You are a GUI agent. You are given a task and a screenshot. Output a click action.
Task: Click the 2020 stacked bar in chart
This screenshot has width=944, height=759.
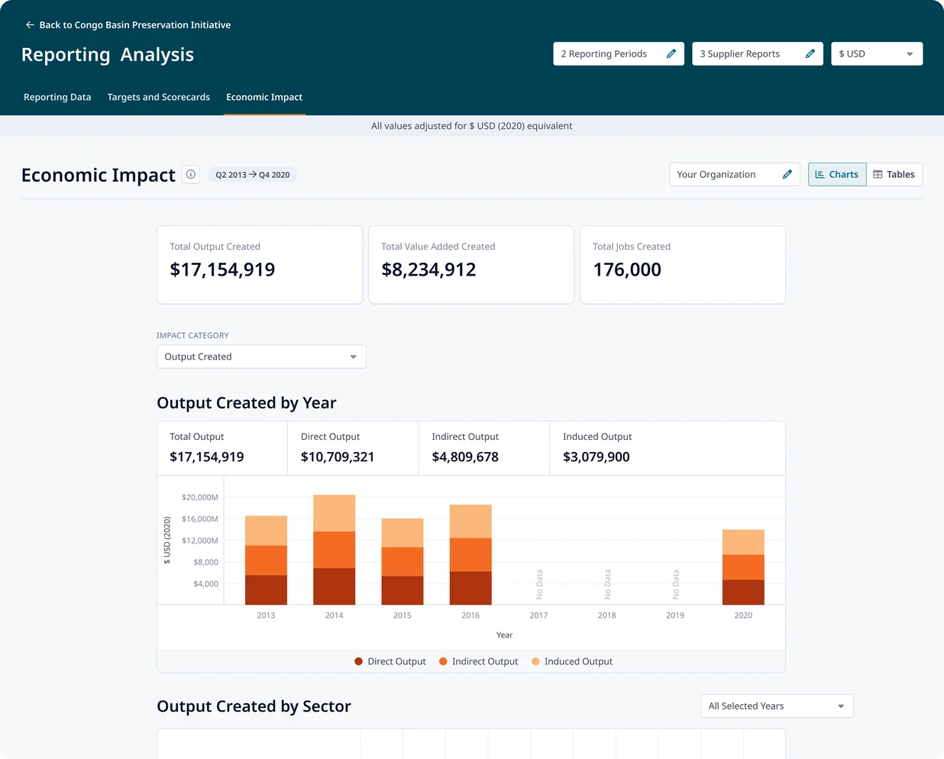(x=743, y=567)
